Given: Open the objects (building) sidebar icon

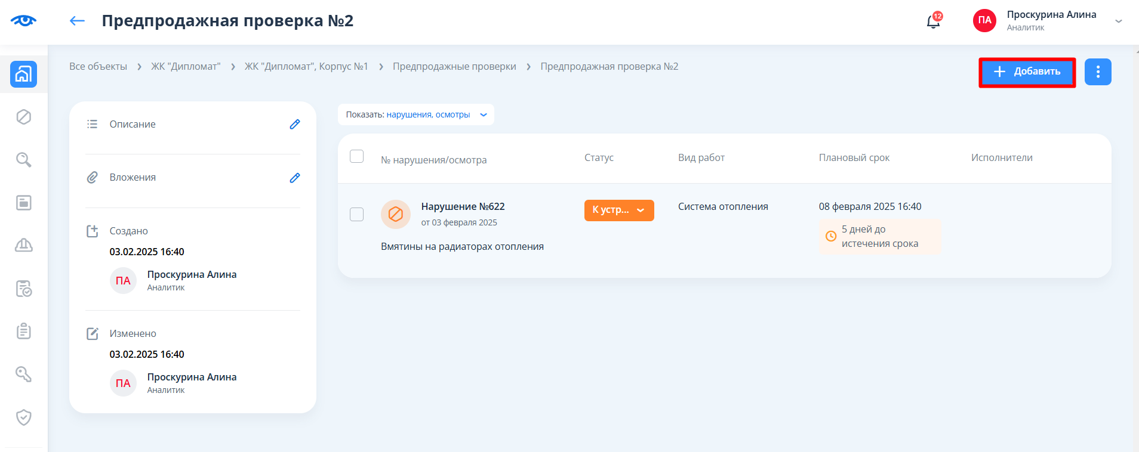Looking at the screenshot, I should coord(23,74).
